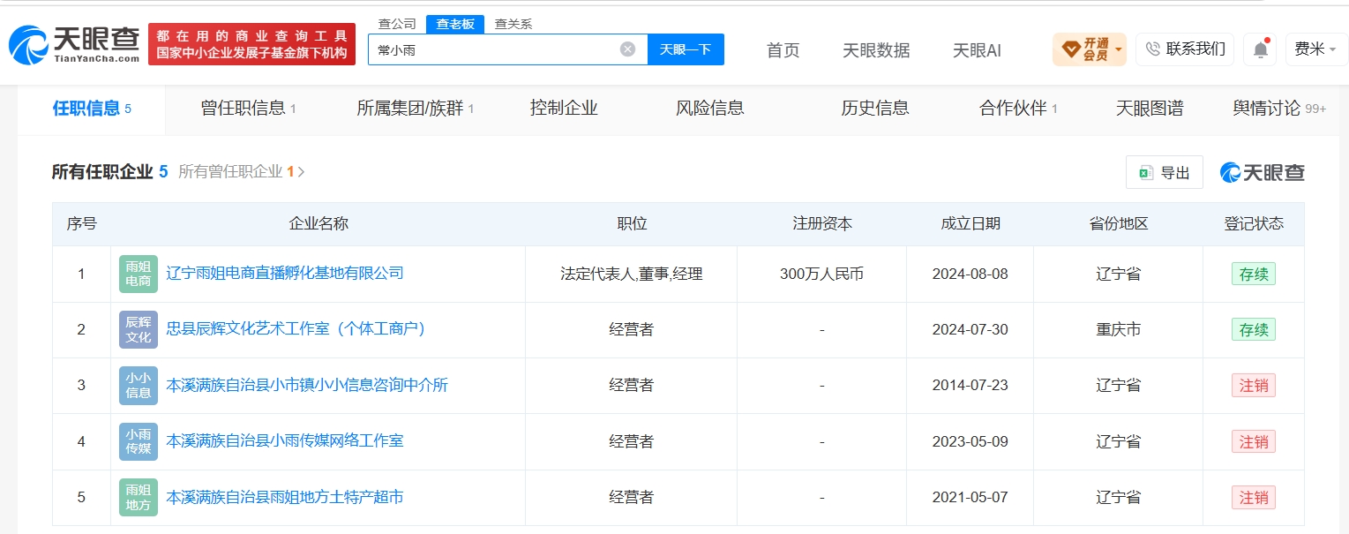Open notifications bell icon
Screen dimensions: 1349x534
coord(1260,49)
